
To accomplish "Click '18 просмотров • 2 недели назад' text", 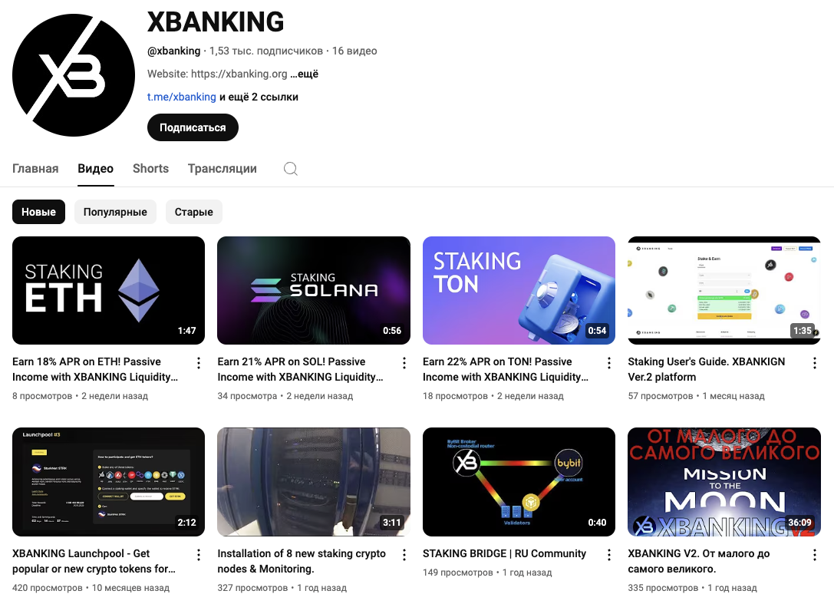I will pos(493,396).
